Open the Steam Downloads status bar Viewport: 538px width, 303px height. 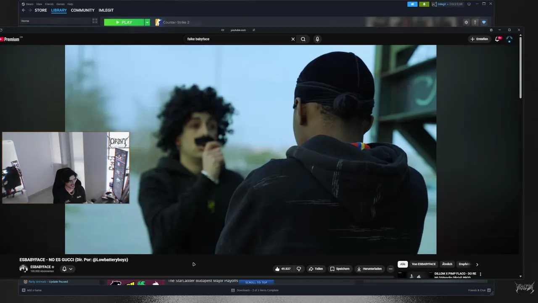[x=255, y=290]
